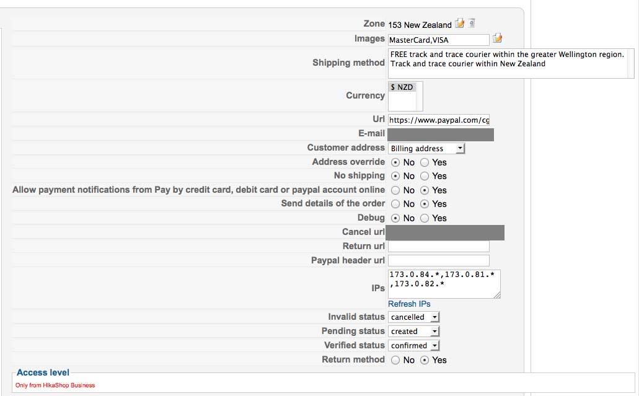Choose No for Allow payment notifications
The height and width of the screenshot is (396, 639).
[395, 190]
